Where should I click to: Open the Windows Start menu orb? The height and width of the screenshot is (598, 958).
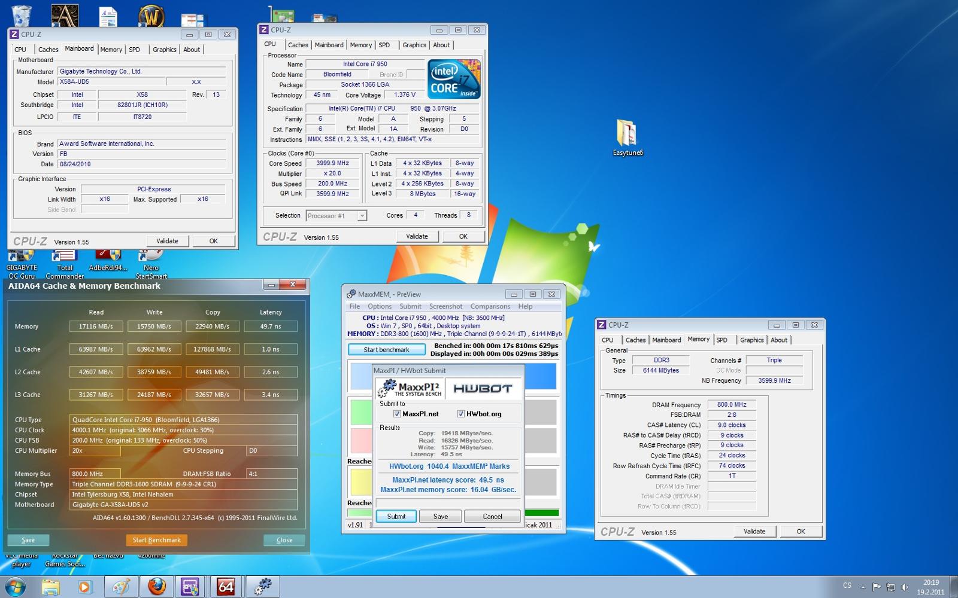pyautogui.click(x=16, y=587)
